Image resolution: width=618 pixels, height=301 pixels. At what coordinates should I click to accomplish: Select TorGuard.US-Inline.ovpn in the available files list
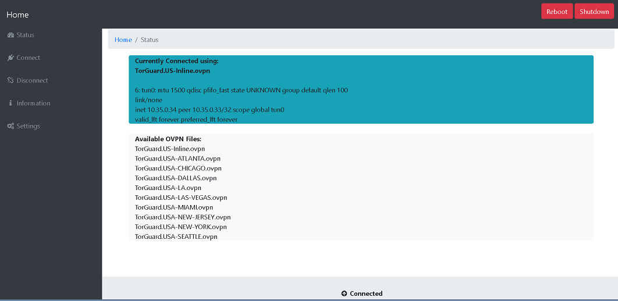(x=170, y=149)
